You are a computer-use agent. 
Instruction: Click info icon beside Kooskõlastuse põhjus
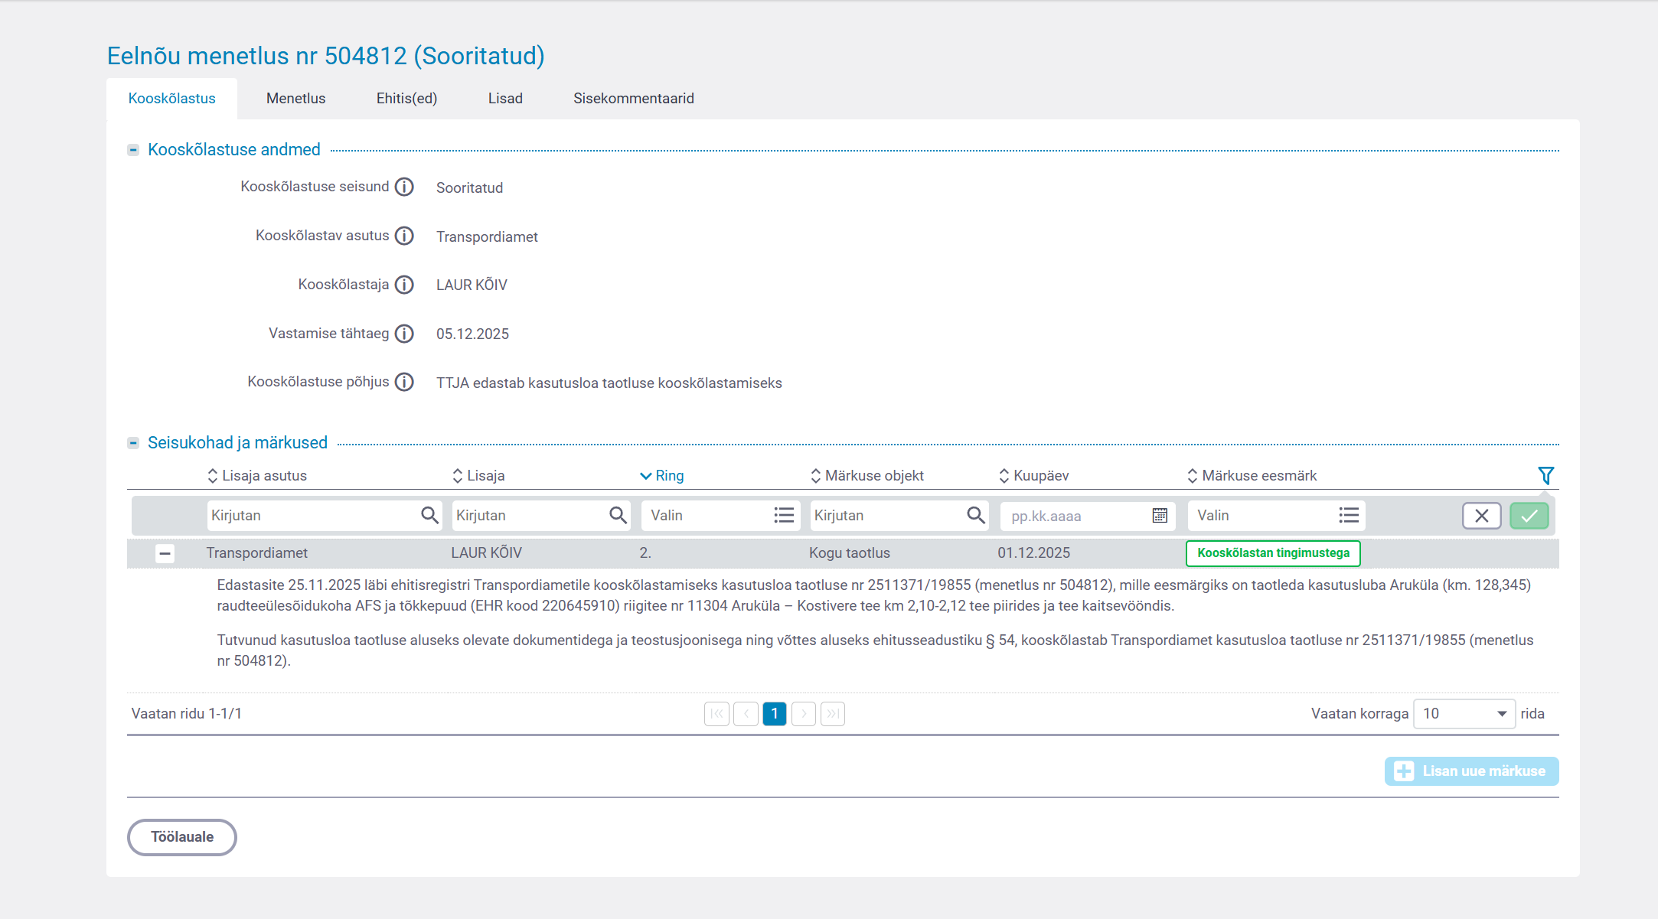tap(404, 382)
